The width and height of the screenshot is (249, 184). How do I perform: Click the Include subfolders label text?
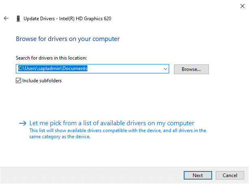[x=42, y=81]
